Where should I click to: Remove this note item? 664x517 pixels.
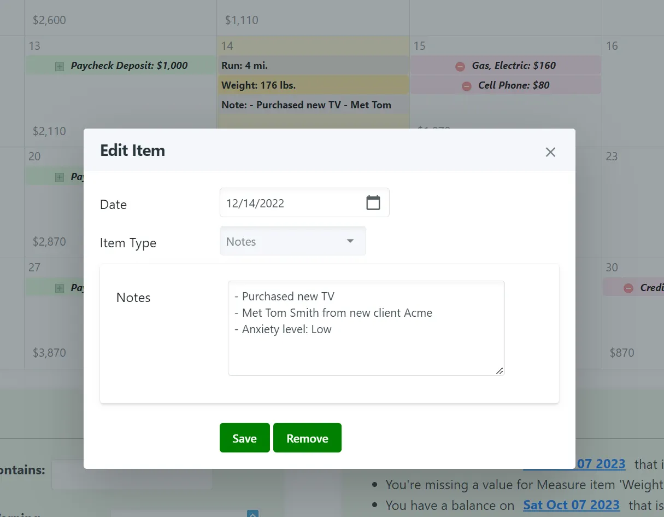(x=307, y=438)
